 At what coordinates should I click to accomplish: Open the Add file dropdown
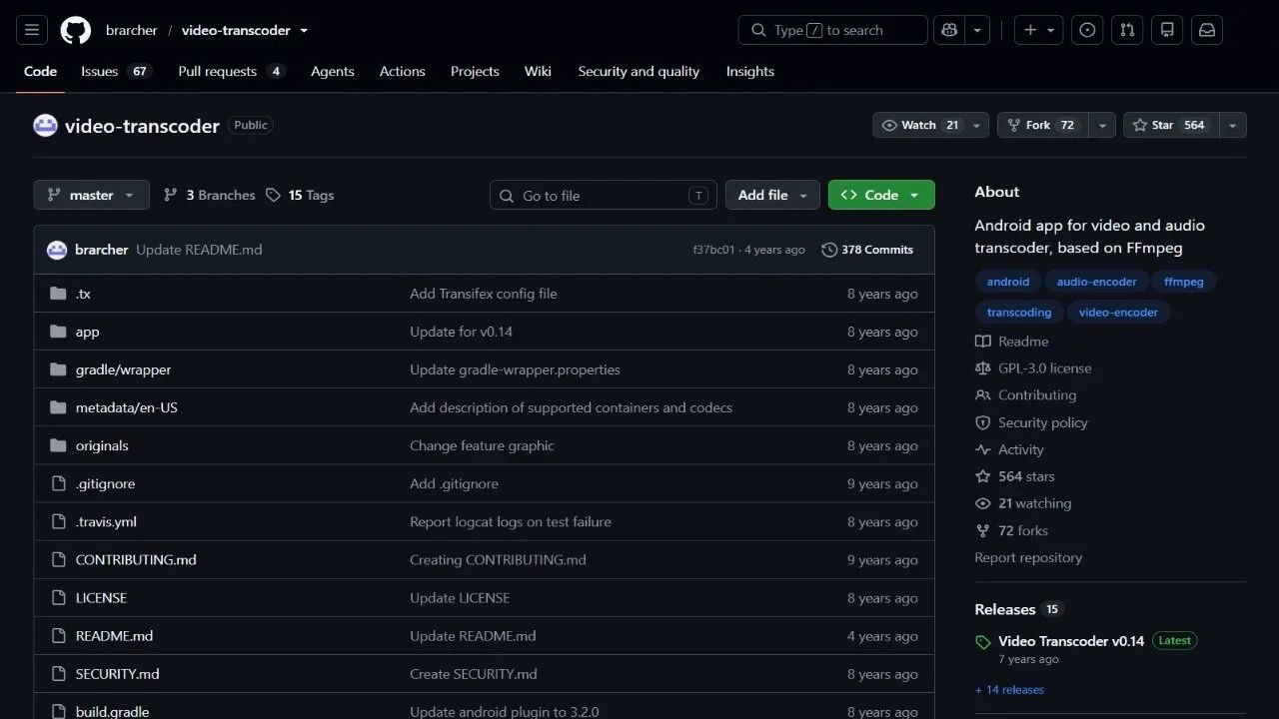772,195
